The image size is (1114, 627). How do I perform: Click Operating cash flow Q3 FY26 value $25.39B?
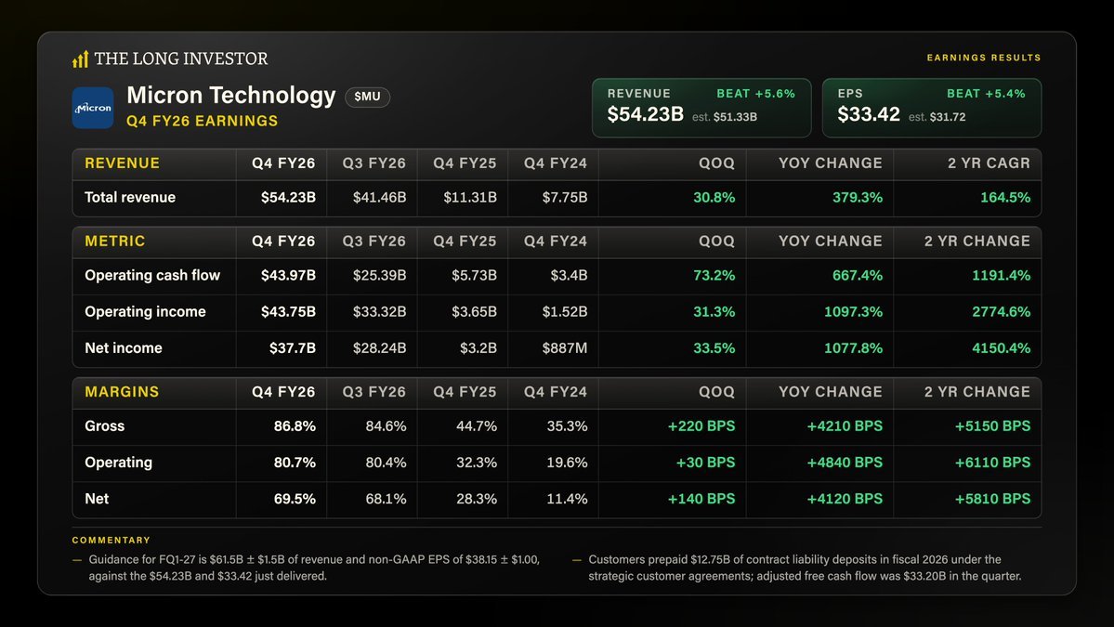pyautogui.click(x=379, y=276)
